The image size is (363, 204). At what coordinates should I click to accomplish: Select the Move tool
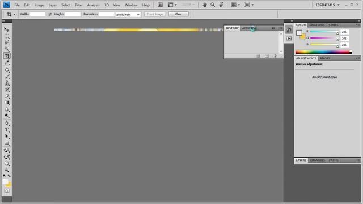click(7, 29)
